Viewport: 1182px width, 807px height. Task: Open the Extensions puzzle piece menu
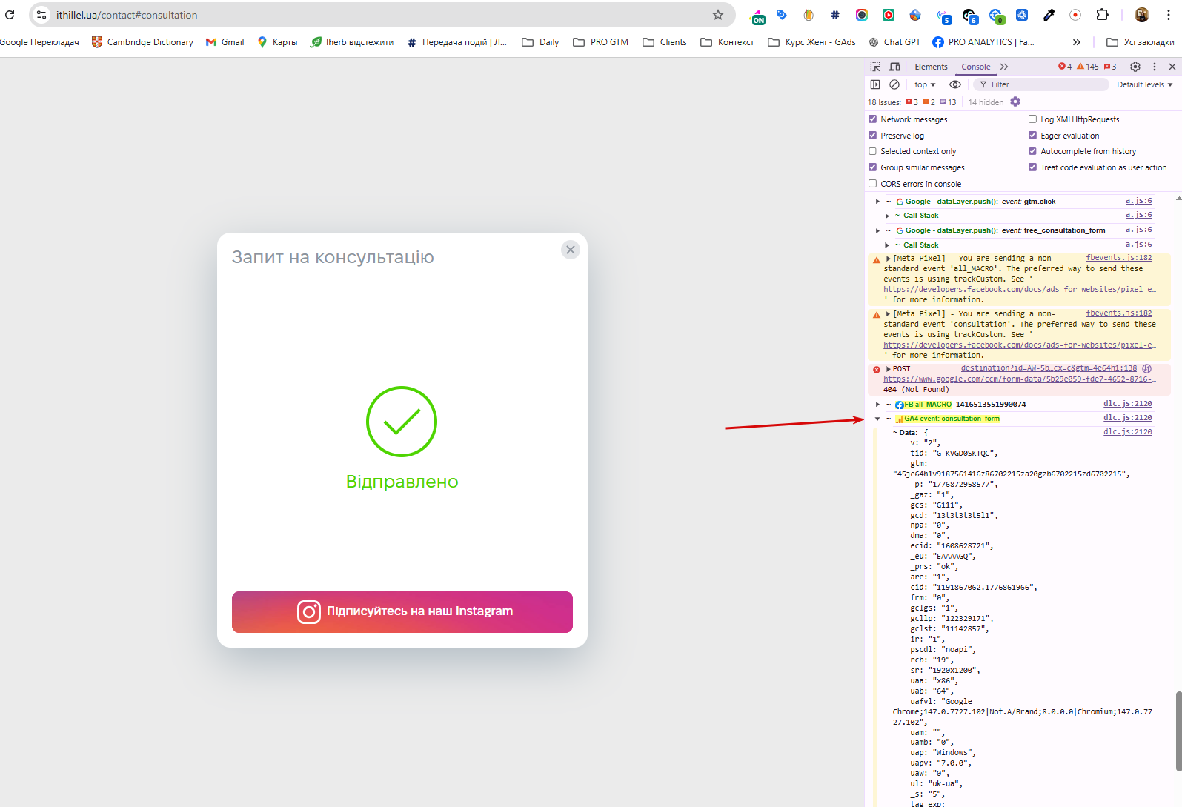[x=1102, y=15]
